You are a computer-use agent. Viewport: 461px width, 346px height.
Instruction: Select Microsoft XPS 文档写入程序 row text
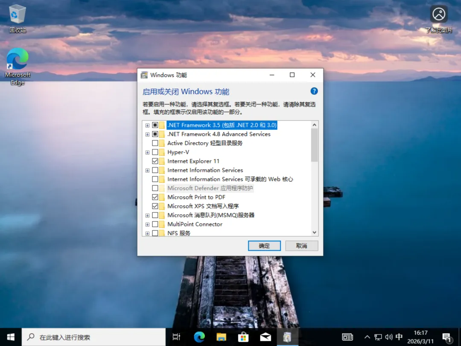(x=203, y=206)
